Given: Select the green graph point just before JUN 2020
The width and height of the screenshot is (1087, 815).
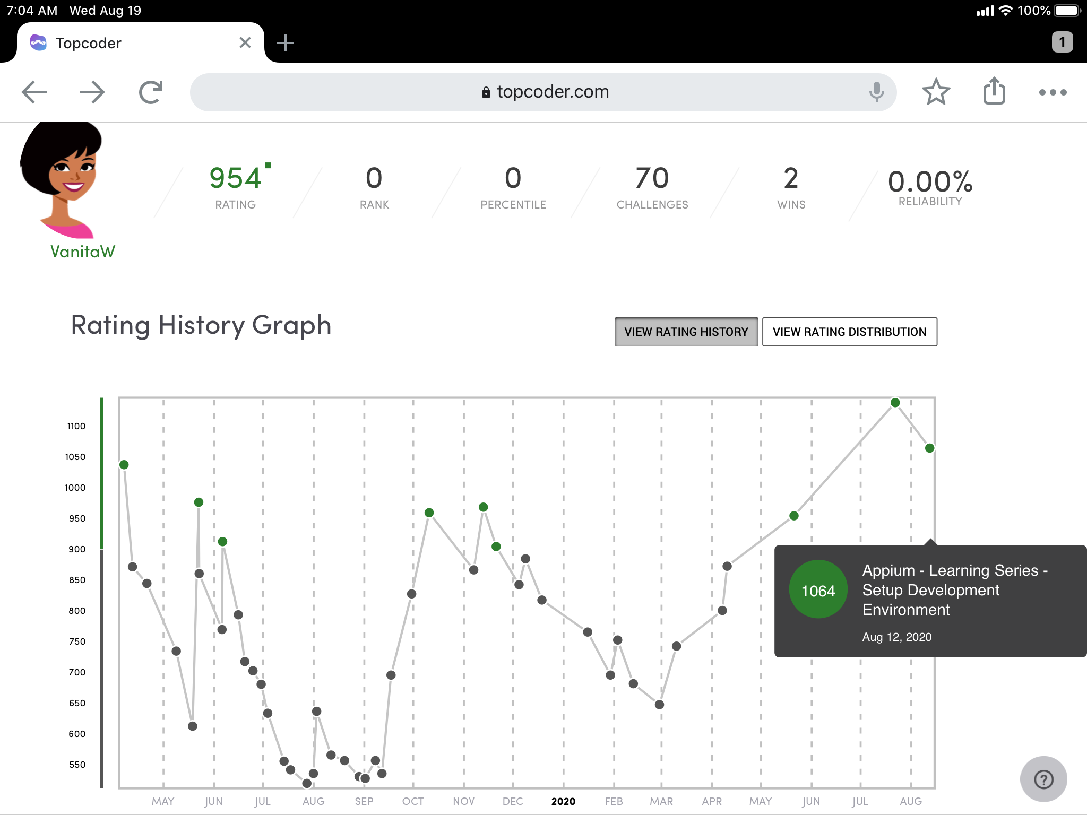Looking at the screenshot, I should coord(794,516).
